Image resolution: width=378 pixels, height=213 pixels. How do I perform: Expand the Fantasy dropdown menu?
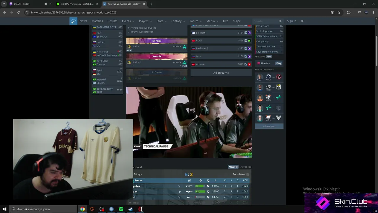coord(178,21)
